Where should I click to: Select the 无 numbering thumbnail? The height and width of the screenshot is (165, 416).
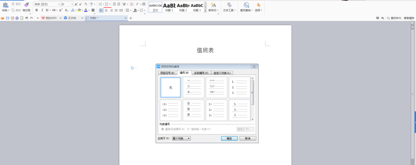click(x=171, y=87)
